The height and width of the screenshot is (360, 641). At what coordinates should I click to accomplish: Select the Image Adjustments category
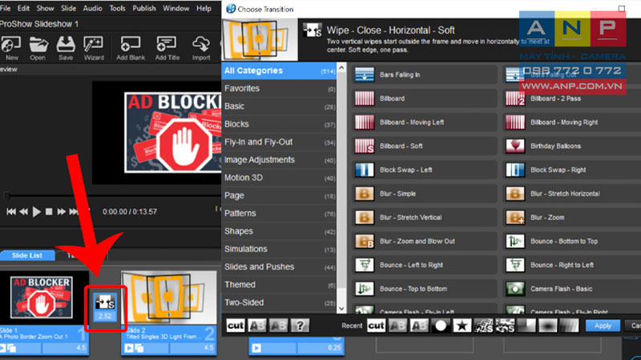279,159
